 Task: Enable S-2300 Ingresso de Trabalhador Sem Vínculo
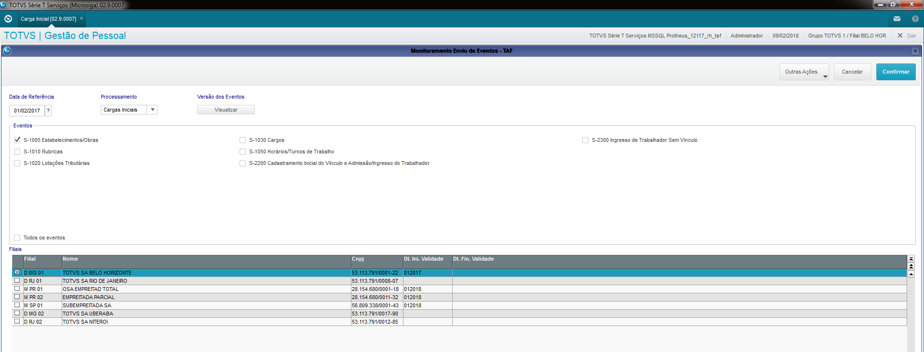coord(586,140)
